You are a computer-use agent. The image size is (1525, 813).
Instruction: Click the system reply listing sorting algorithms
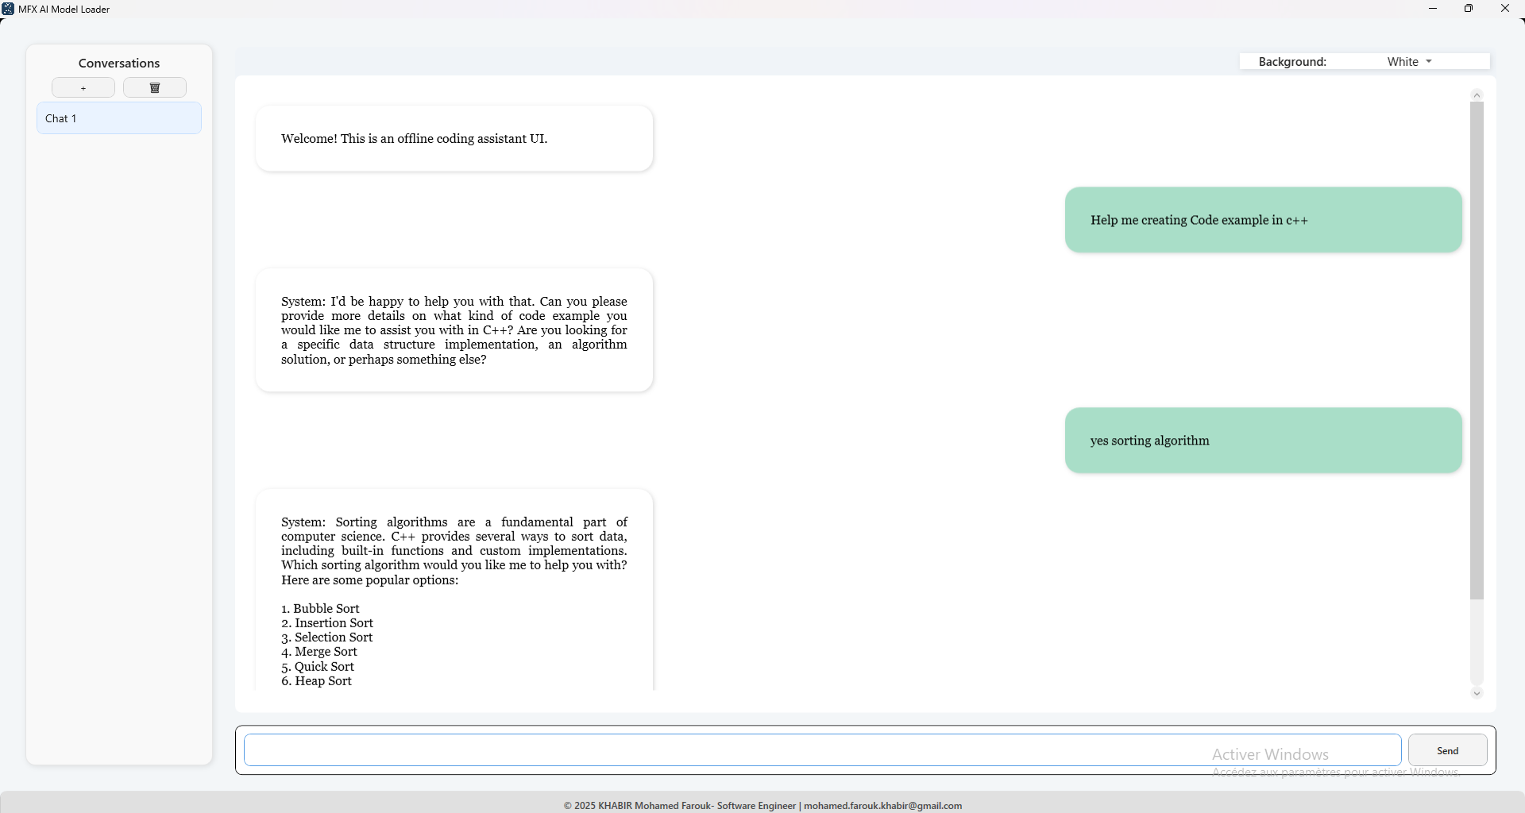pyautogui.click(x=454, y=595)
